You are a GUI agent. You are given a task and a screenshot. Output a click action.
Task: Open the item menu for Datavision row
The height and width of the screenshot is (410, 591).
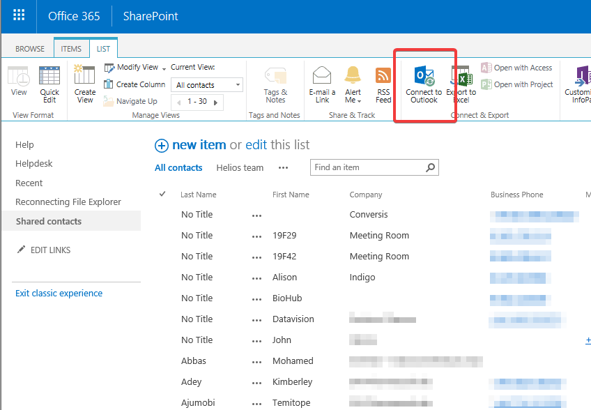pos(256,320)
